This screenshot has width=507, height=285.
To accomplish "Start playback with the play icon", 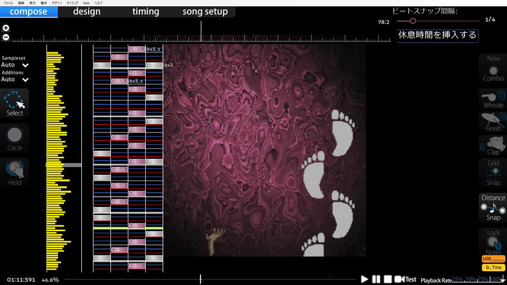I will click(364, 279).
